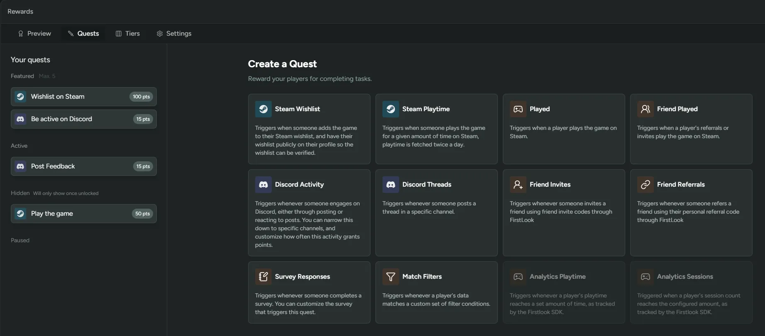Click the Steam icon beside Play the game
765x336 pixels.
click(x=20, y=214)
